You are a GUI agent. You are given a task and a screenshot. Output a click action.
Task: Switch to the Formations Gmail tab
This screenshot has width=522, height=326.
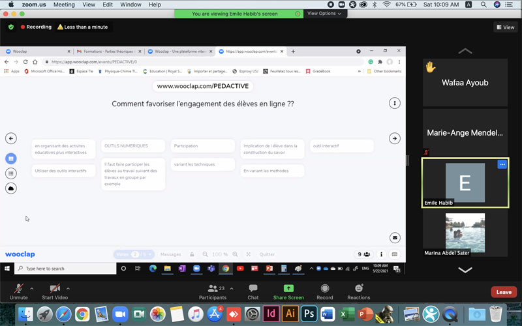click(x=108, y=52)
